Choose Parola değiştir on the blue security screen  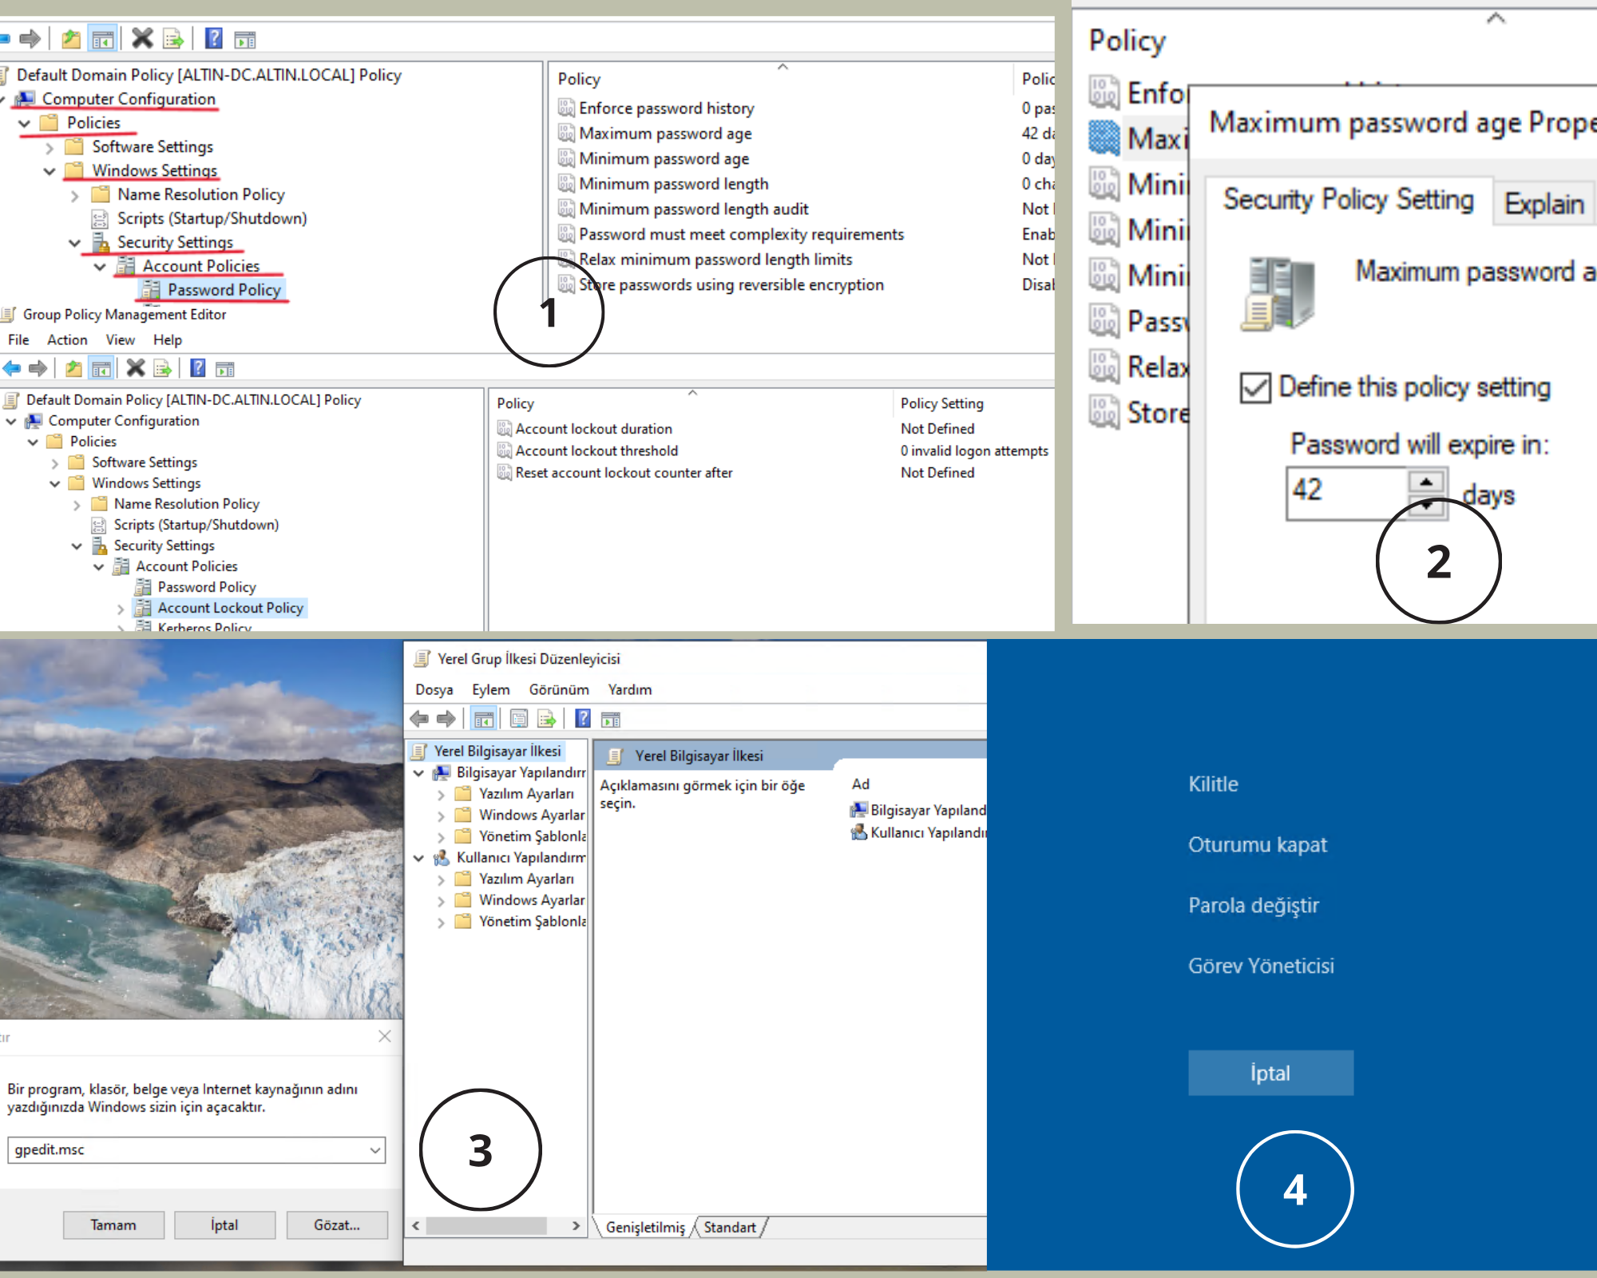click(1253, 905)
